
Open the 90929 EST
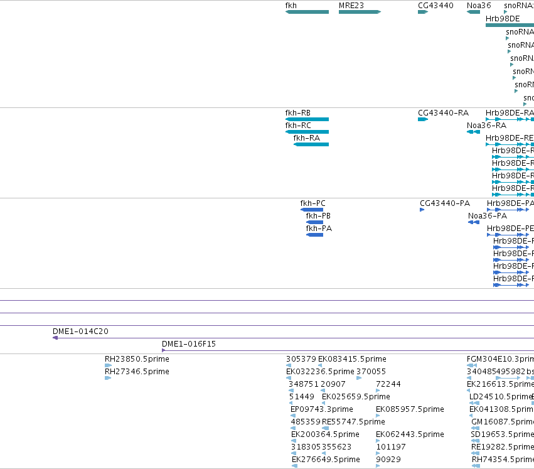(x=378, y=466)
